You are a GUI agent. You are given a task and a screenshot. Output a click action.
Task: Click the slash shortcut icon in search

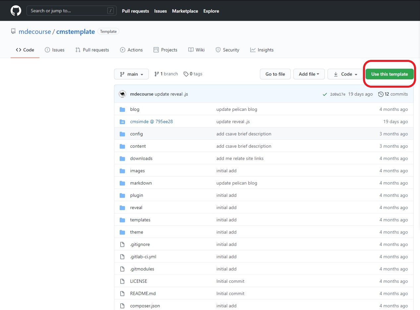click(x=110, y=11)
